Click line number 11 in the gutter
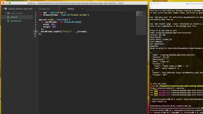Image resolution: width=203 pixels, height=114 pixels. tap(35, 36)
